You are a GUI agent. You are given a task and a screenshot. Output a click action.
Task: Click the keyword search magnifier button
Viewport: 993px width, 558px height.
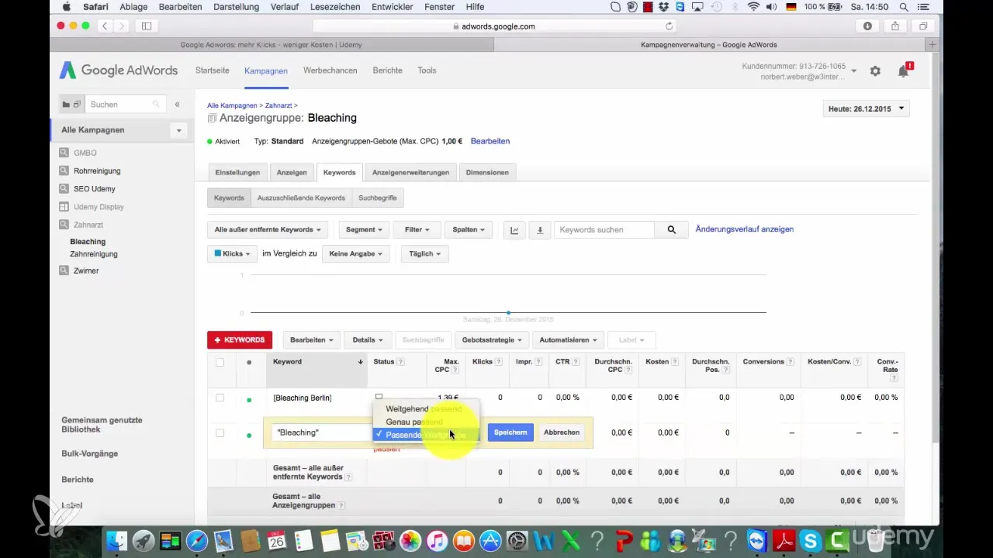click(x=672, y=229)
